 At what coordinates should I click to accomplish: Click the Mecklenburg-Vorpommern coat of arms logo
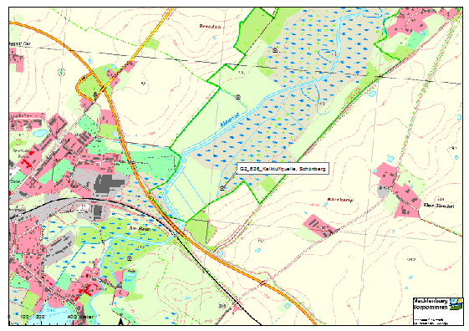(456, 304)
